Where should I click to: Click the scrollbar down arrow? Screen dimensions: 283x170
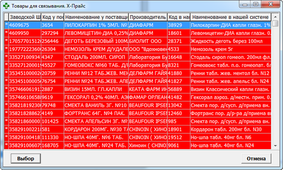click(275, 146)
